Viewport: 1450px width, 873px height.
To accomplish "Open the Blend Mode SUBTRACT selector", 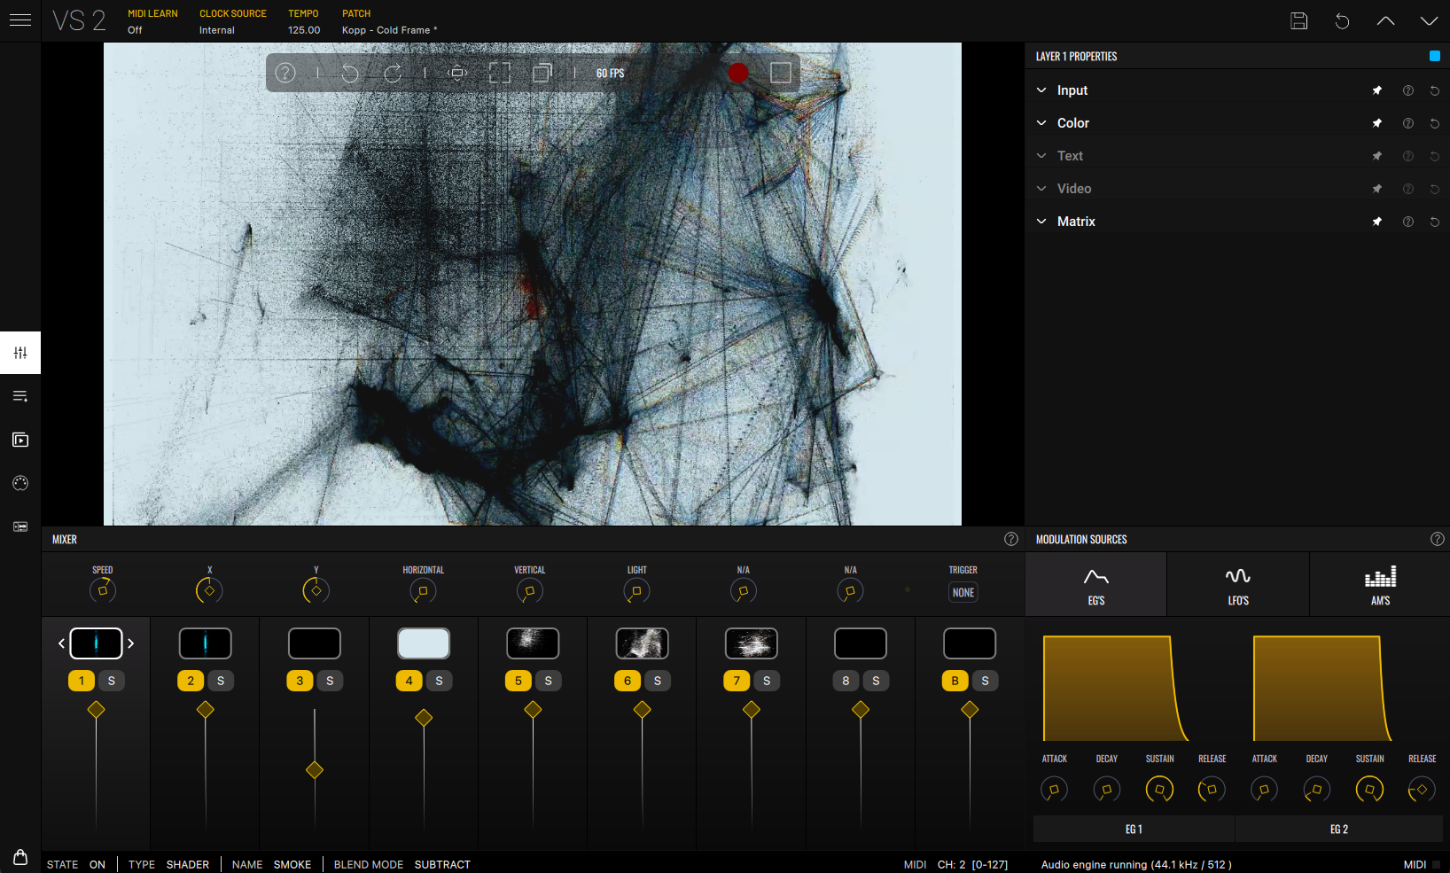I will (x=442, y=864).
